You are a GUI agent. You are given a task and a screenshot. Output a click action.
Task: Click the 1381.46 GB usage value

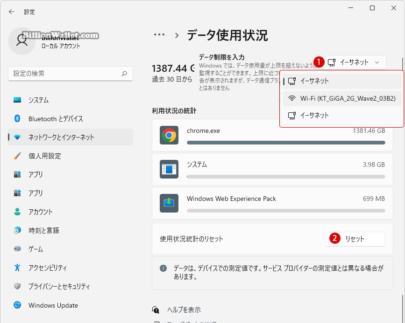click(369, 131)
